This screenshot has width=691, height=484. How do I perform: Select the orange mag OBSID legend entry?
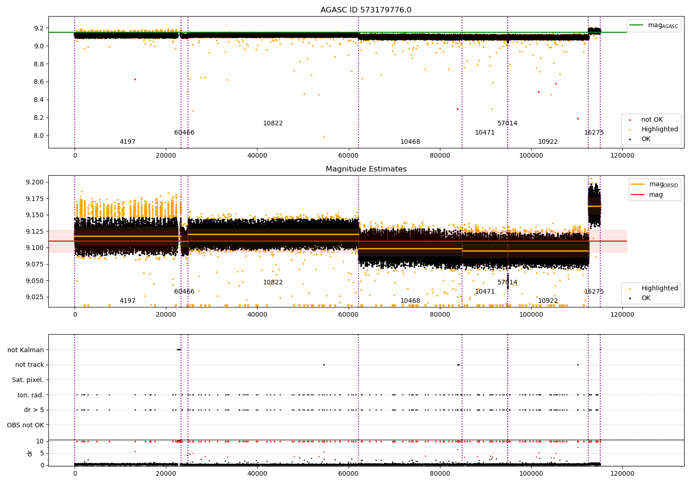tap(654, 184)
